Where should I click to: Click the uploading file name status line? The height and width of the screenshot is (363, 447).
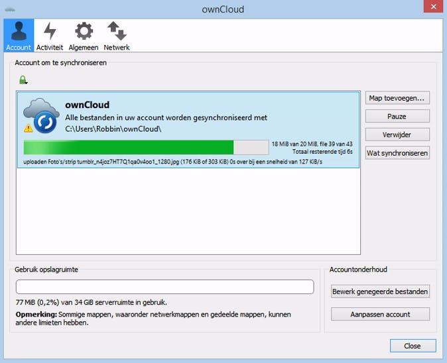pos(172,162)
